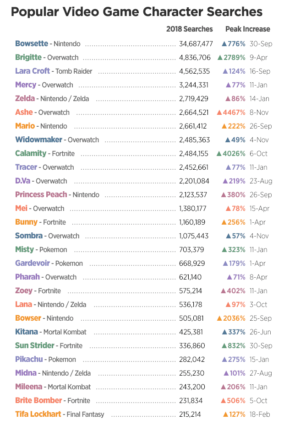Click the orange triangle beside Ashe's 4467%
This screenshot has height=425, width=284.
point(220,113)
